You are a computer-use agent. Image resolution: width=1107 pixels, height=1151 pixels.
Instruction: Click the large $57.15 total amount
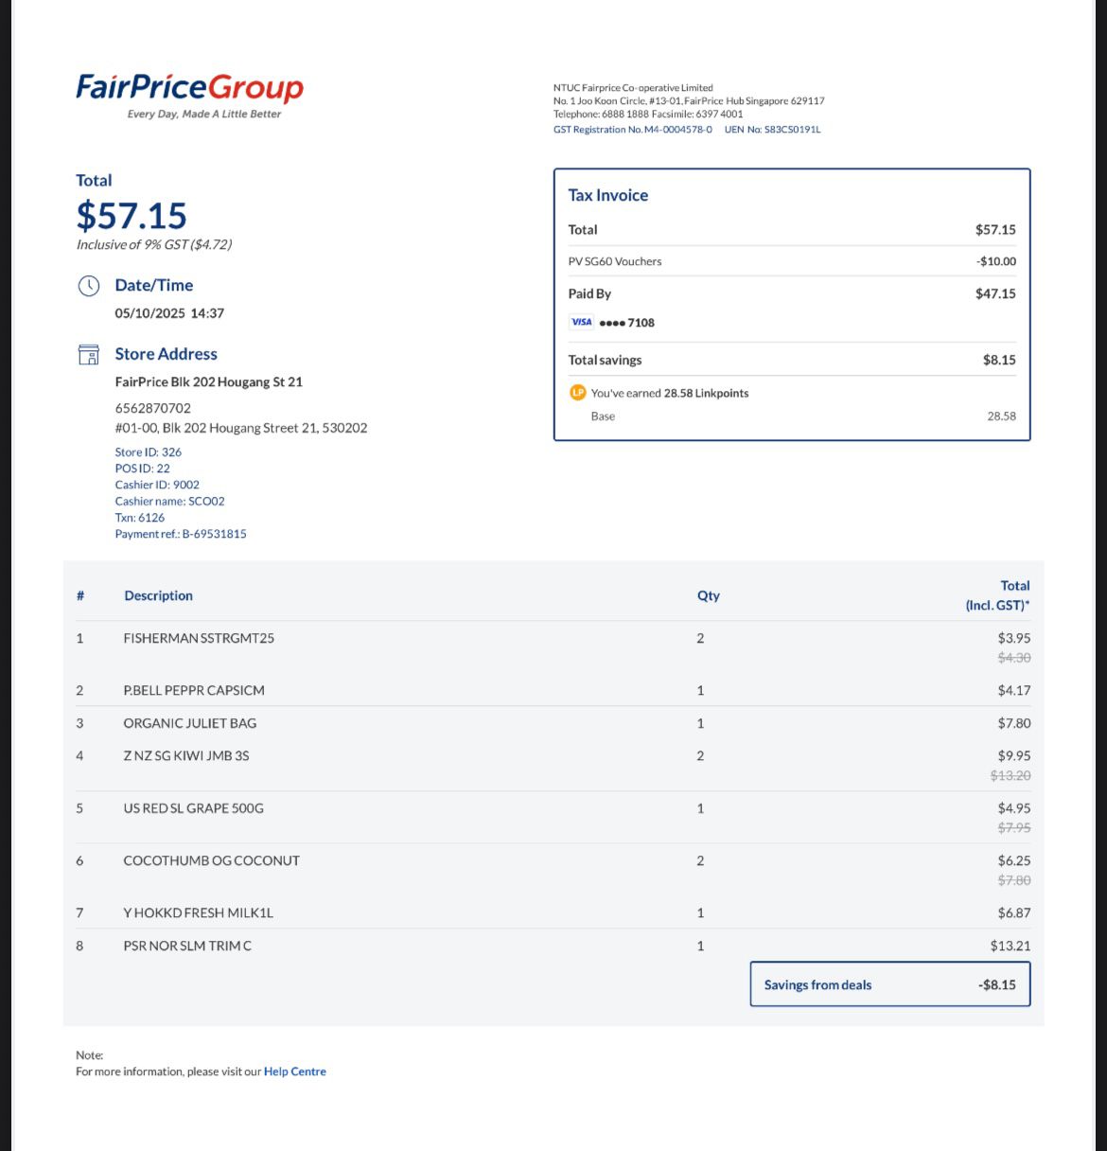point(132,216)
